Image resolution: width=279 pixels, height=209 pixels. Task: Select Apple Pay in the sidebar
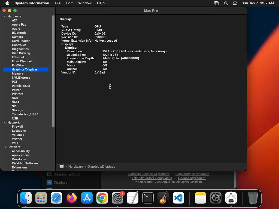(x=19, y=24)
